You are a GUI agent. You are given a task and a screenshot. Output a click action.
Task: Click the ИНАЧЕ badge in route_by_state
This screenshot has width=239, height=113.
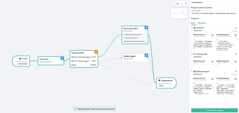click(93, 65)
